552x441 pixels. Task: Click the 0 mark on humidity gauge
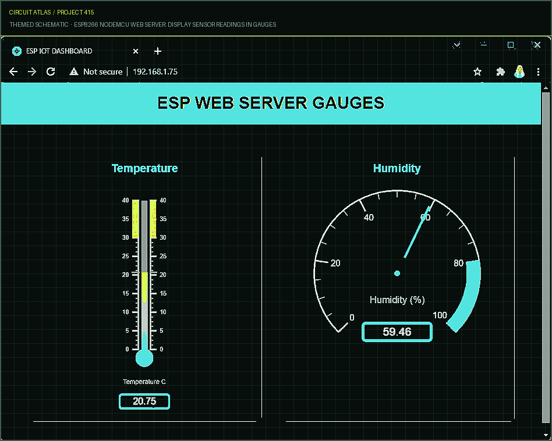352,318
